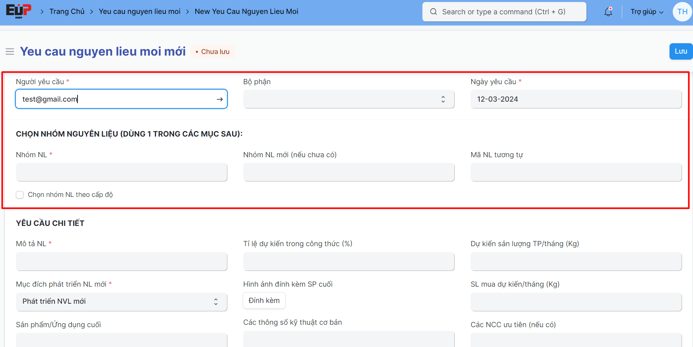Open the notifications bell
Image resolution: width=693 pixels, height=347 pixels.
coord(608,12)
